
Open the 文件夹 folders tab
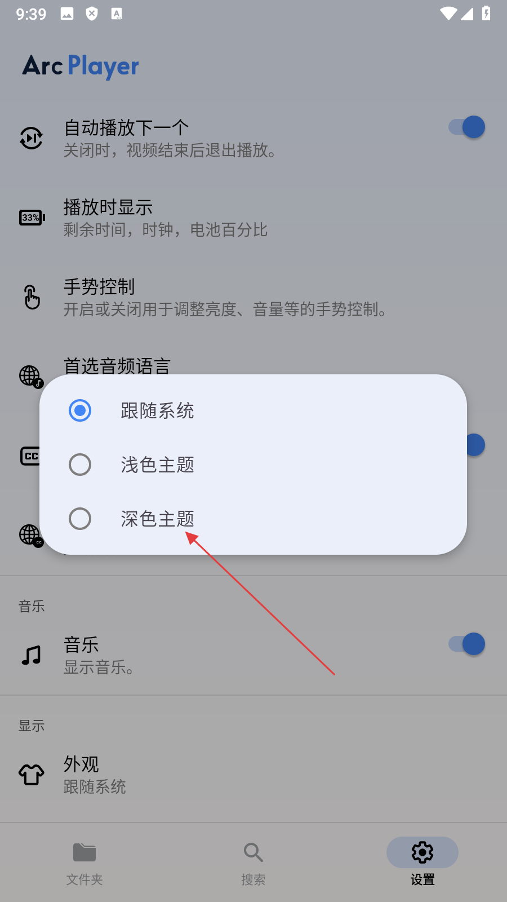(x=84, y=863)
